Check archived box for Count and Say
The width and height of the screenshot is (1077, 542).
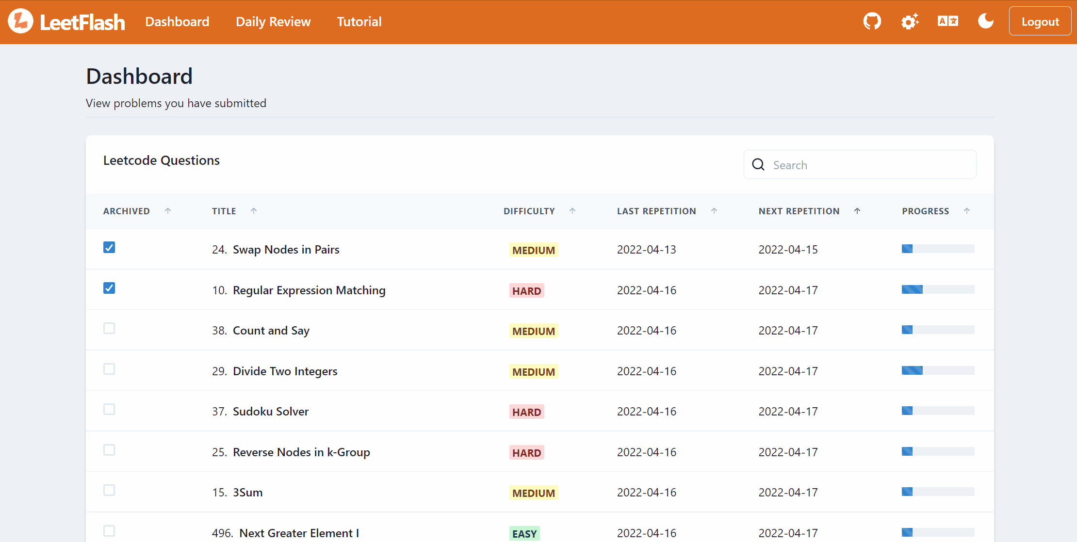[x=109, y=329]
